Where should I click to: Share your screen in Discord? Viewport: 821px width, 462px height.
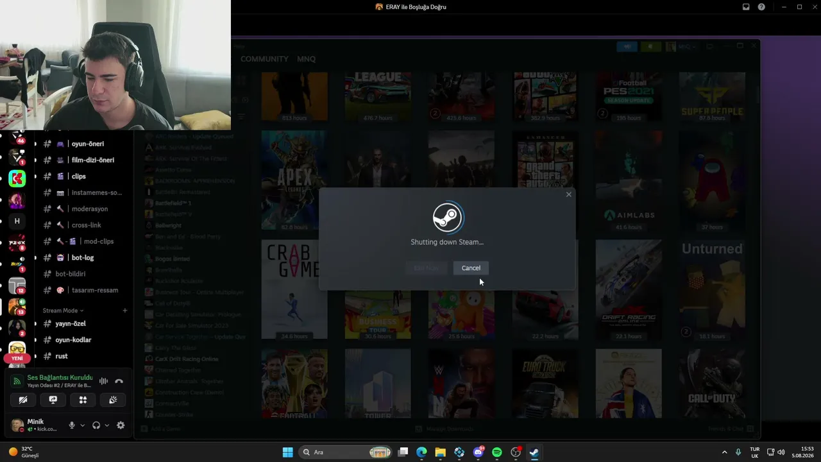pyautogui.click(x=53, y=400)
